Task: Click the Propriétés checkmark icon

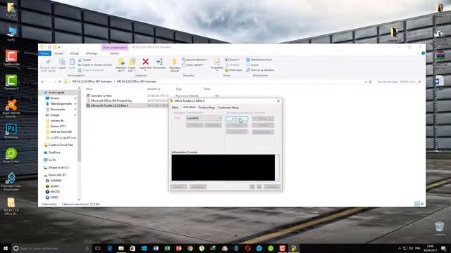Action: pyautogui.click(x=217, y=62)
